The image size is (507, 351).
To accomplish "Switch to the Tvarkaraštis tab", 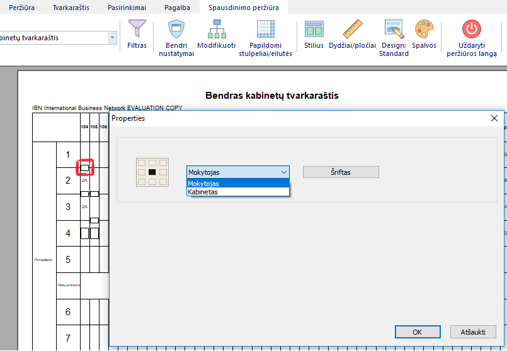I will tap(71, 8).
